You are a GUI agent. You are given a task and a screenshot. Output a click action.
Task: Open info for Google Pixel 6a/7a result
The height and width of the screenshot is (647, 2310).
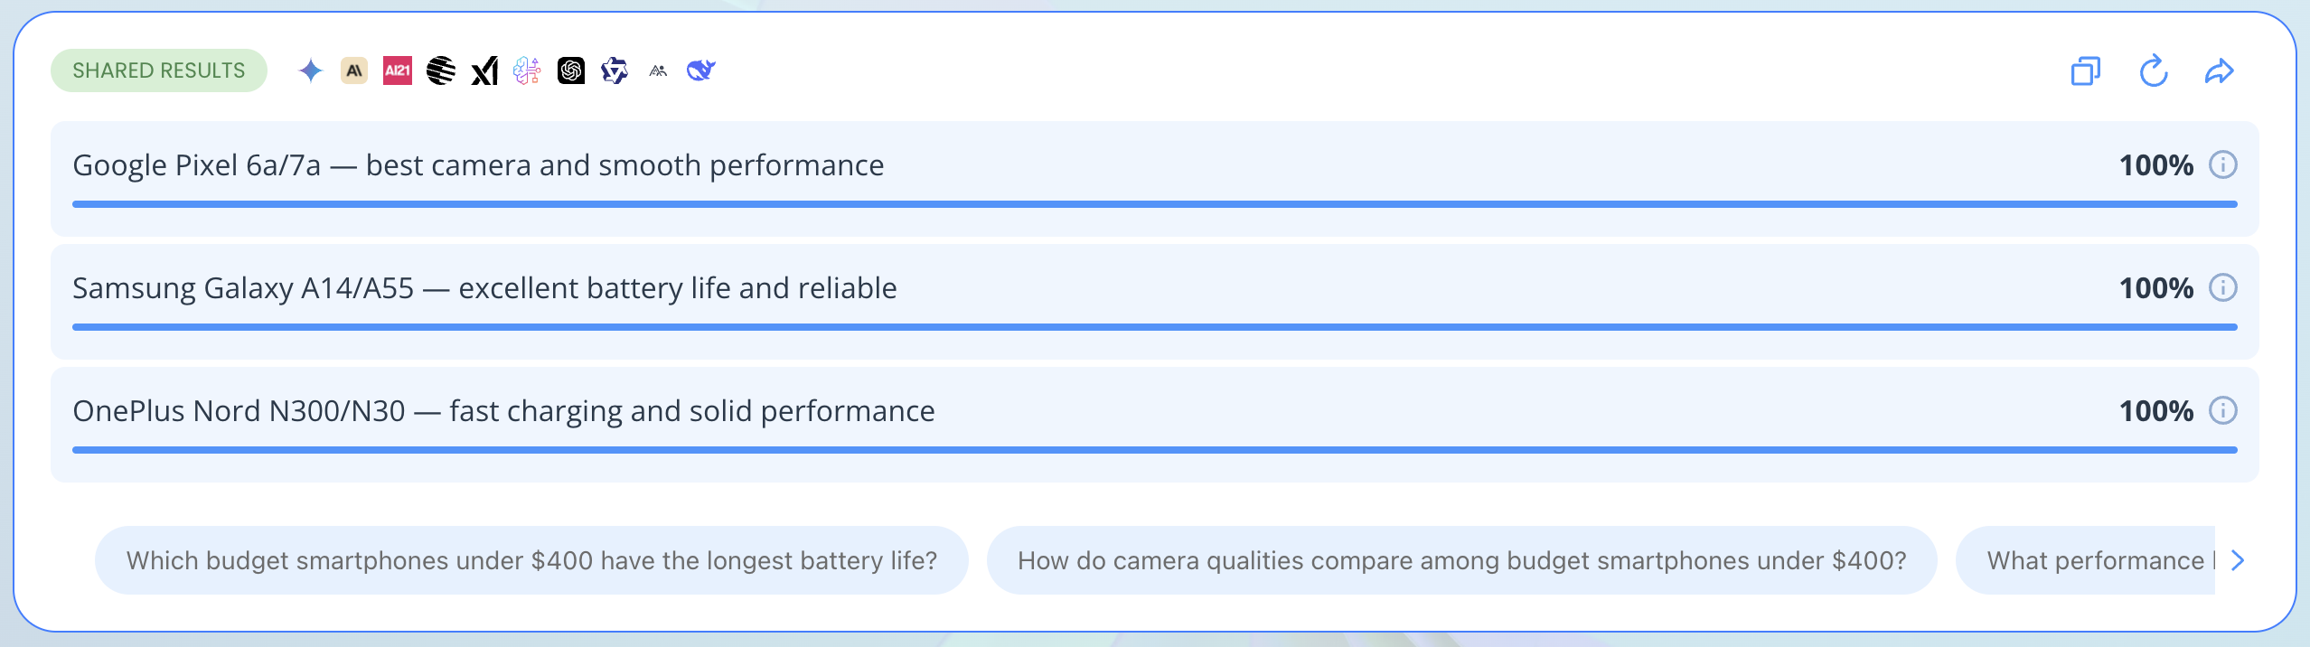point(2223,165)
